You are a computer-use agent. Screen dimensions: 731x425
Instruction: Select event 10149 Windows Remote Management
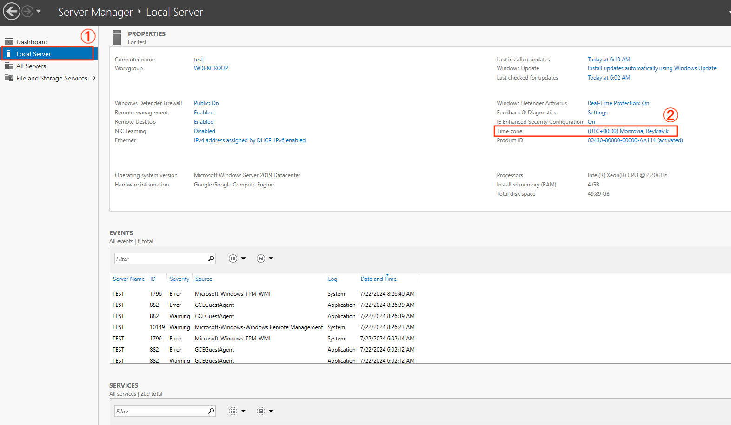[264, 327]
